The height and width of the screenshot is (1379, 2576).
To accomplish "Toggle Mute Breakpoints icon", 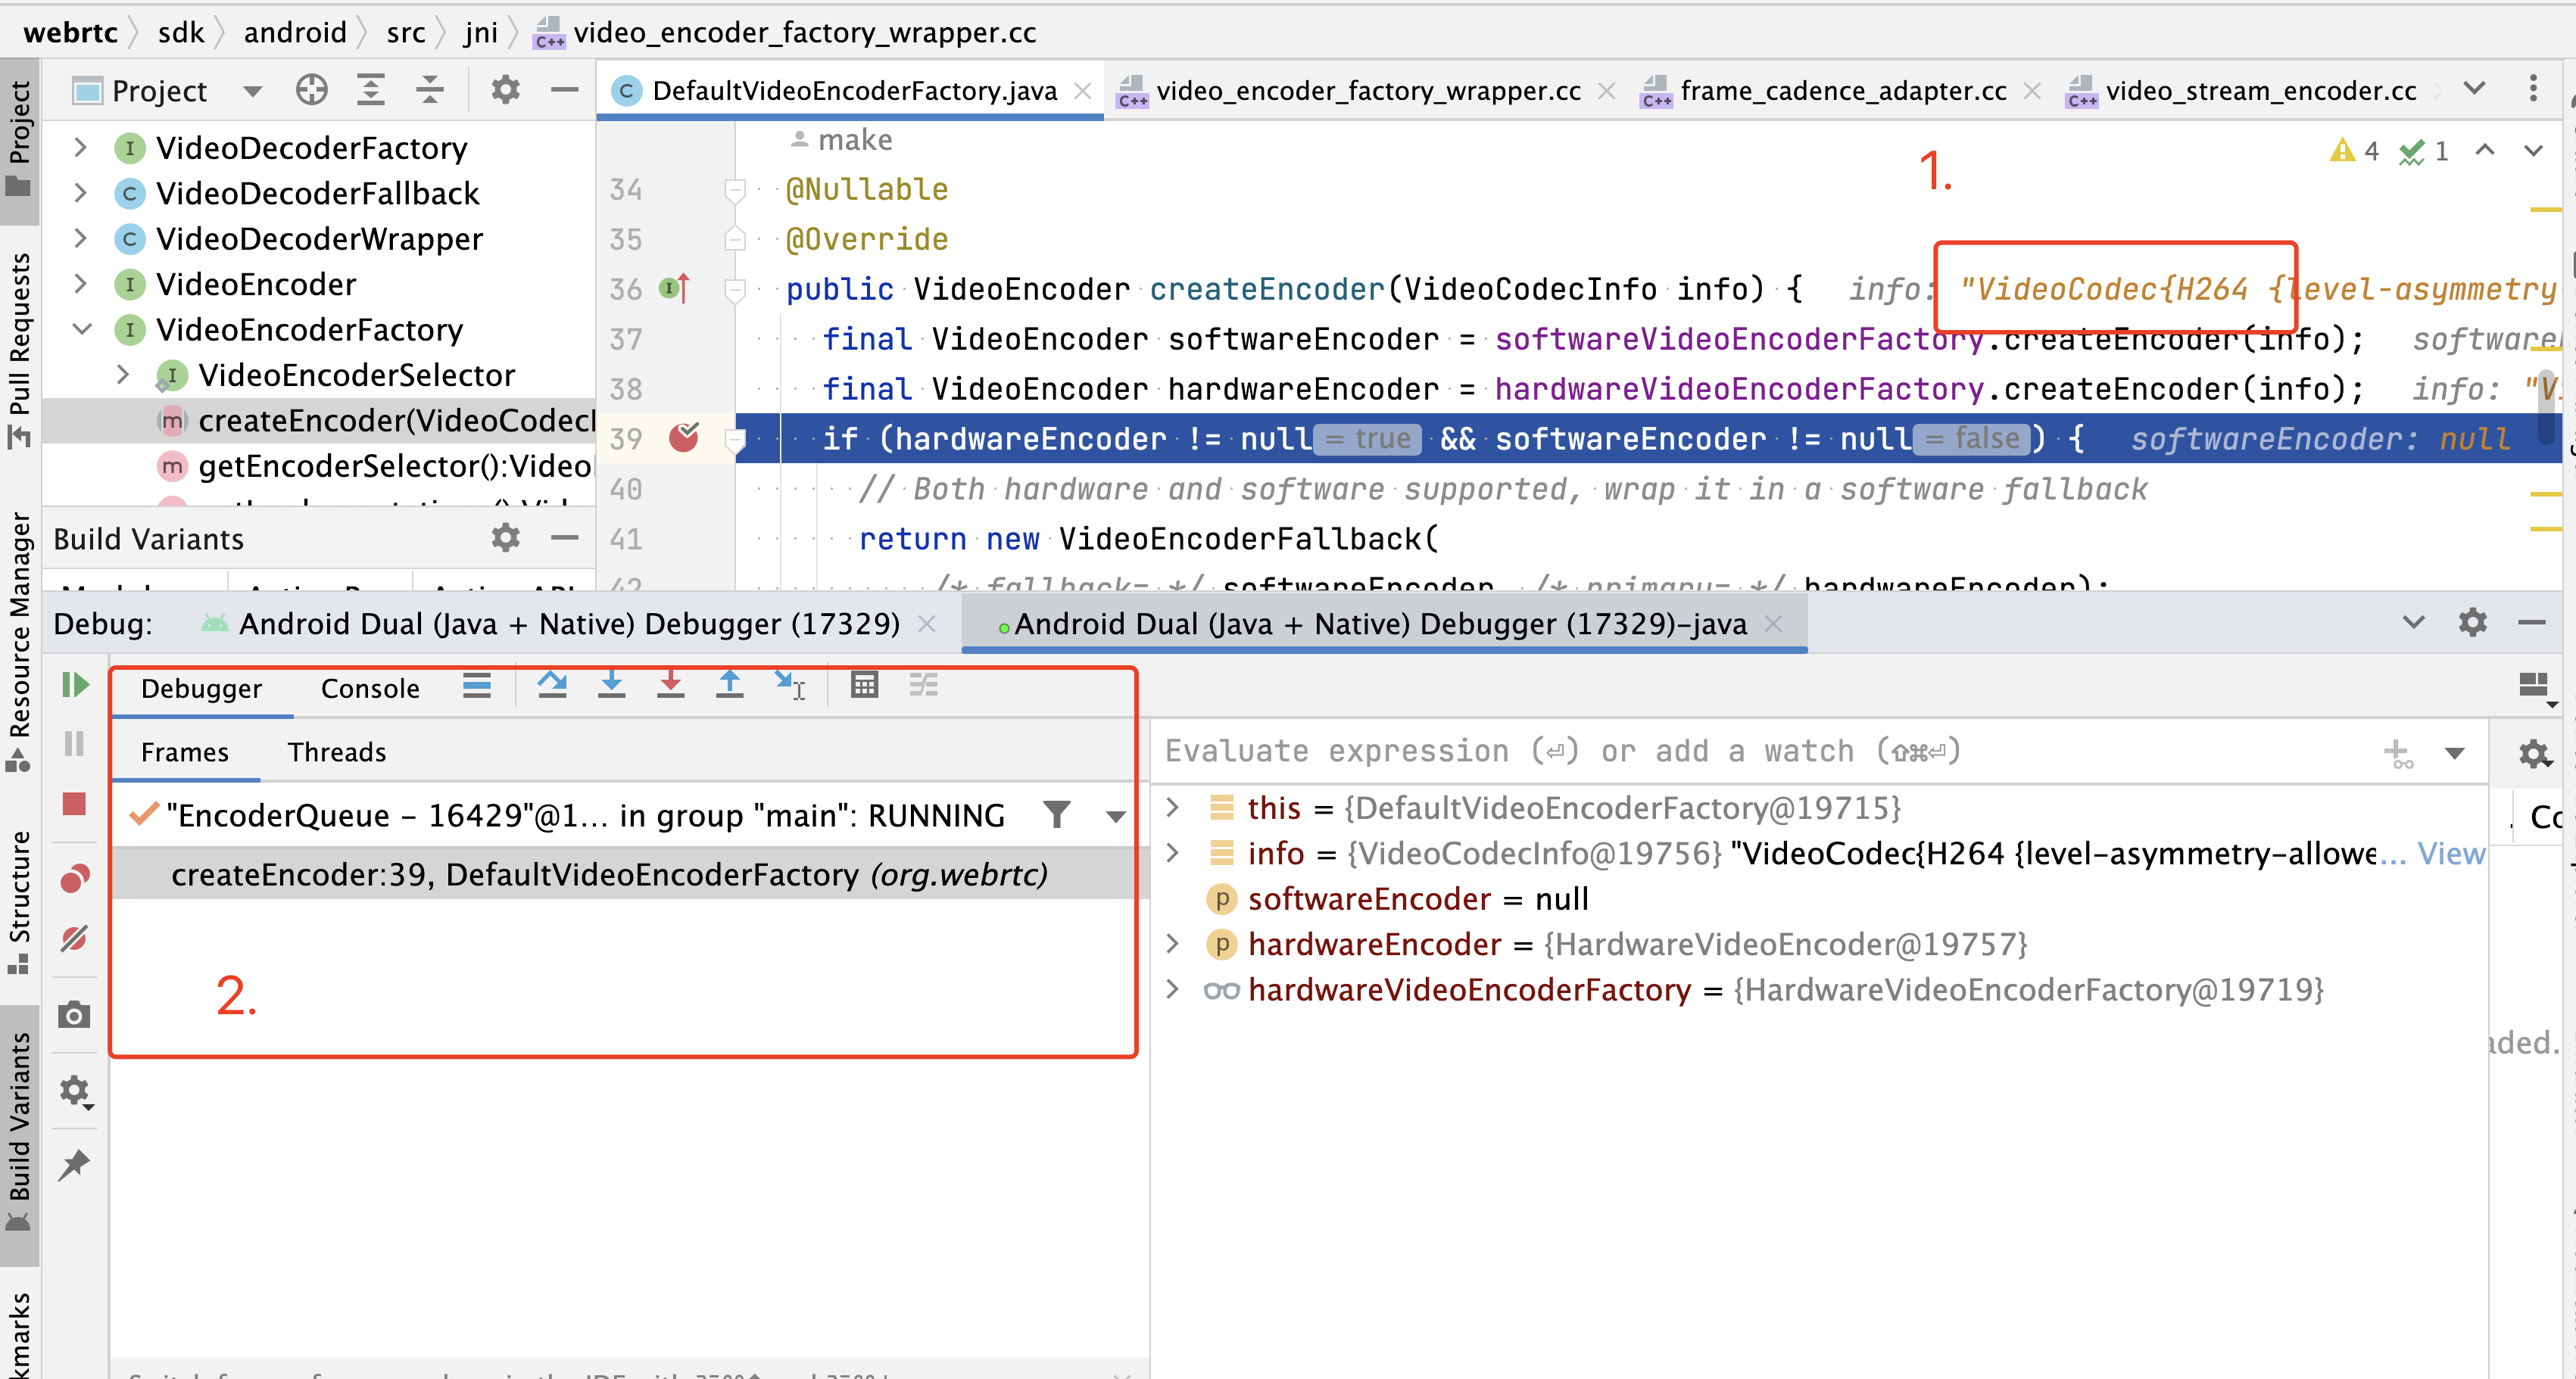I will (75, 939).
